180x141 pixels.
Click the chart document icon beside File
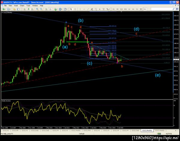[x=2, y=5]
